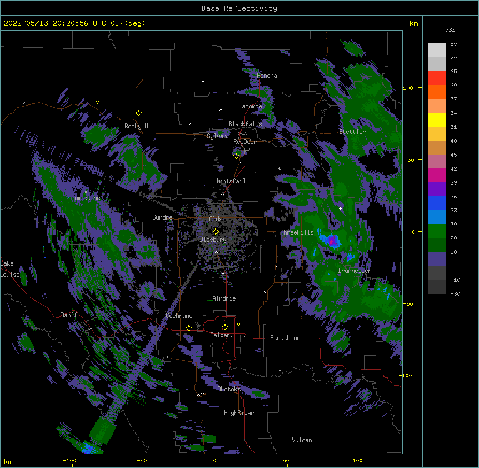Click the yellow V marker east of Calgary
The image size is (479, 468).
pos(238,325)
